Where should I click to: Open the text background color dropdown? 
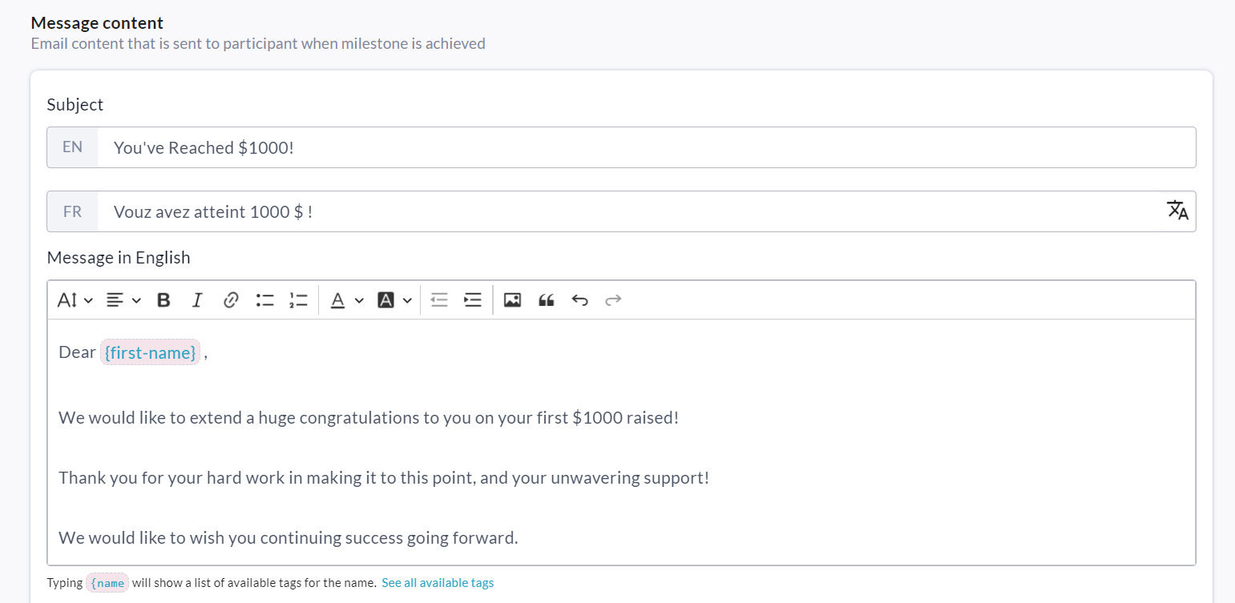(394, 300)
